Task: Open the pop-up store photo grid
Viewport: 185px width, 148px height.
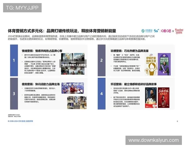Action: (77, 103)
